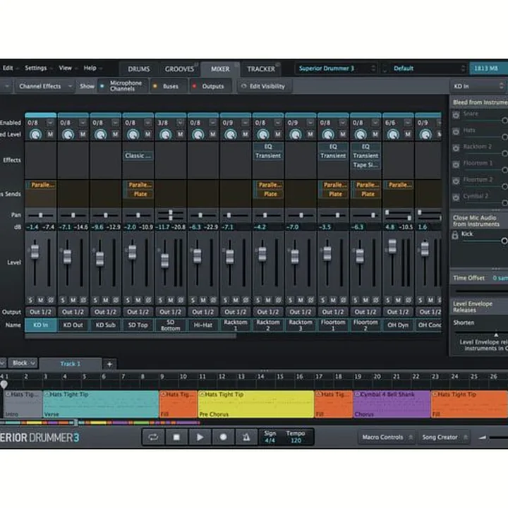Screen dimensions: 508x508
Task: Click the record button in transport
Action: pyautogui.click(x=223, y=437)
